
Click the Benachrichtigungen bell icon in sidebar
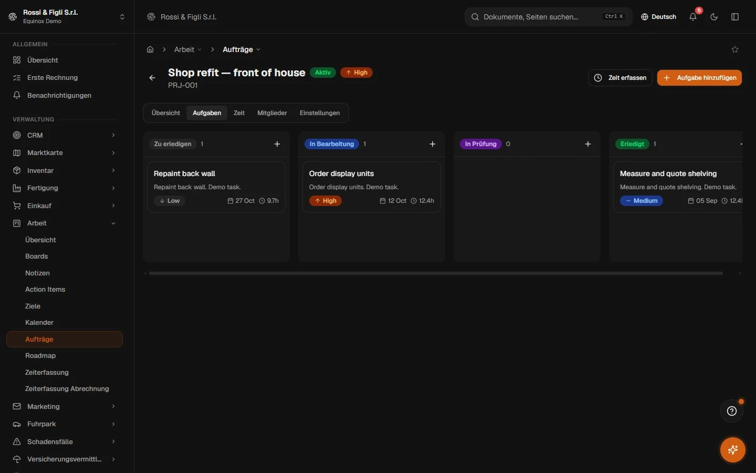tap(17, 95)
